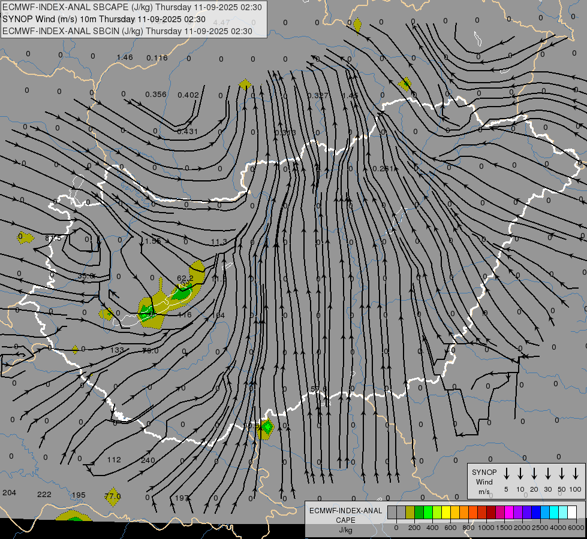Click the 0.431 value on the map
587x539 pixels.
[x=187, y=131]
